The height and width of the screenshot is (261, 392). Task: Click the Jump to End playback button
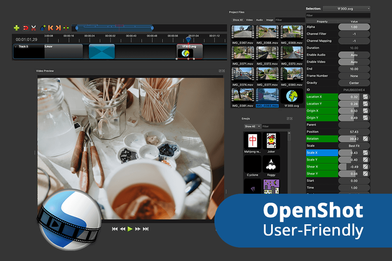coord(146,229)
